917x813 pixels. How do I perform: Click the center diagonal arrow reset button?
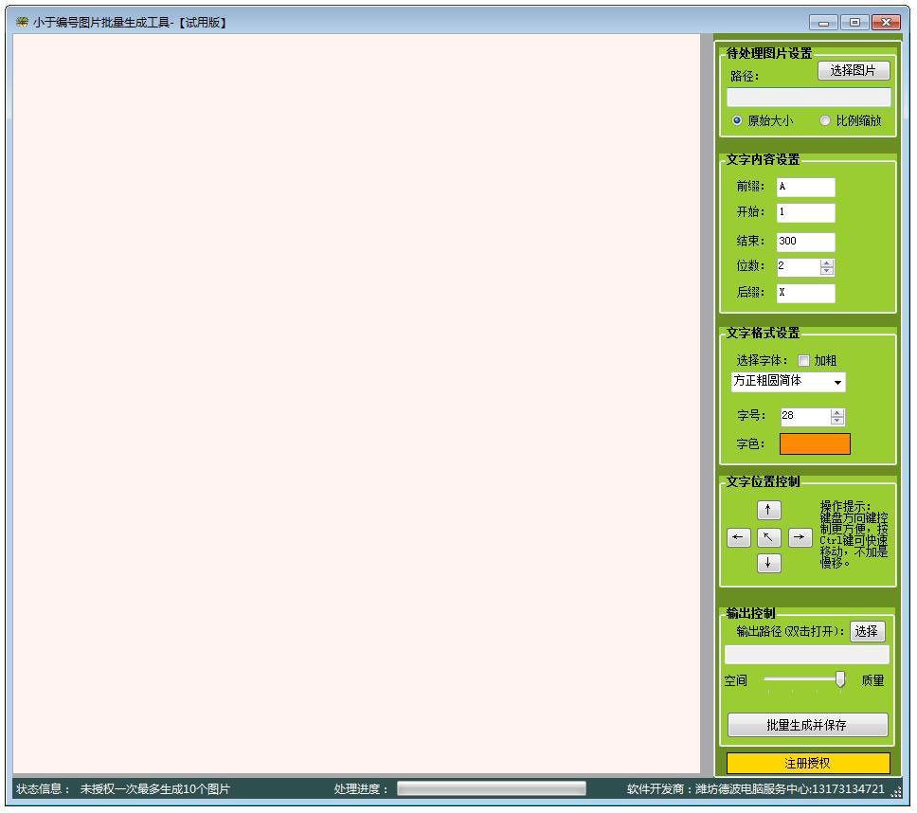[x=768, y=537]
